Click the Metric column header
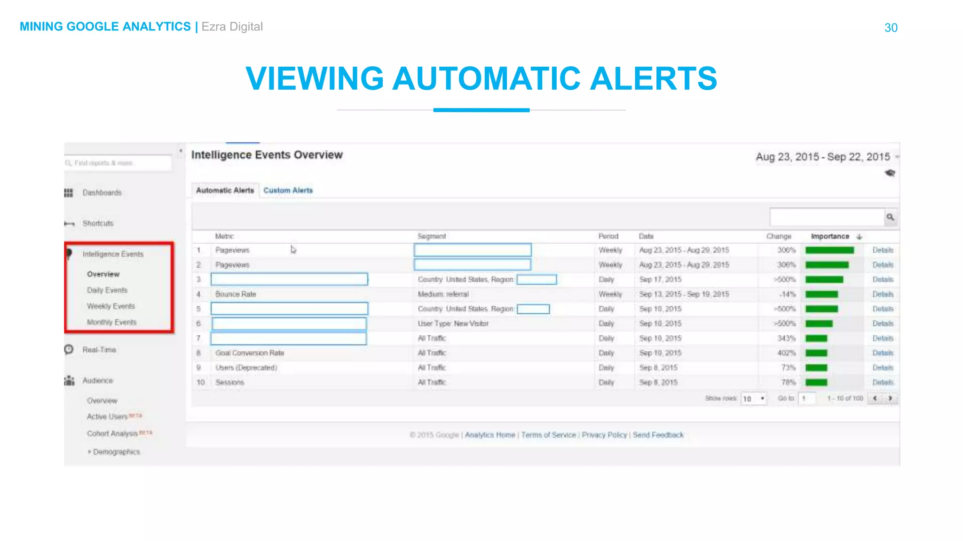Image resolution: width=963 pixels, height=541 pixels. coord(224,236)
